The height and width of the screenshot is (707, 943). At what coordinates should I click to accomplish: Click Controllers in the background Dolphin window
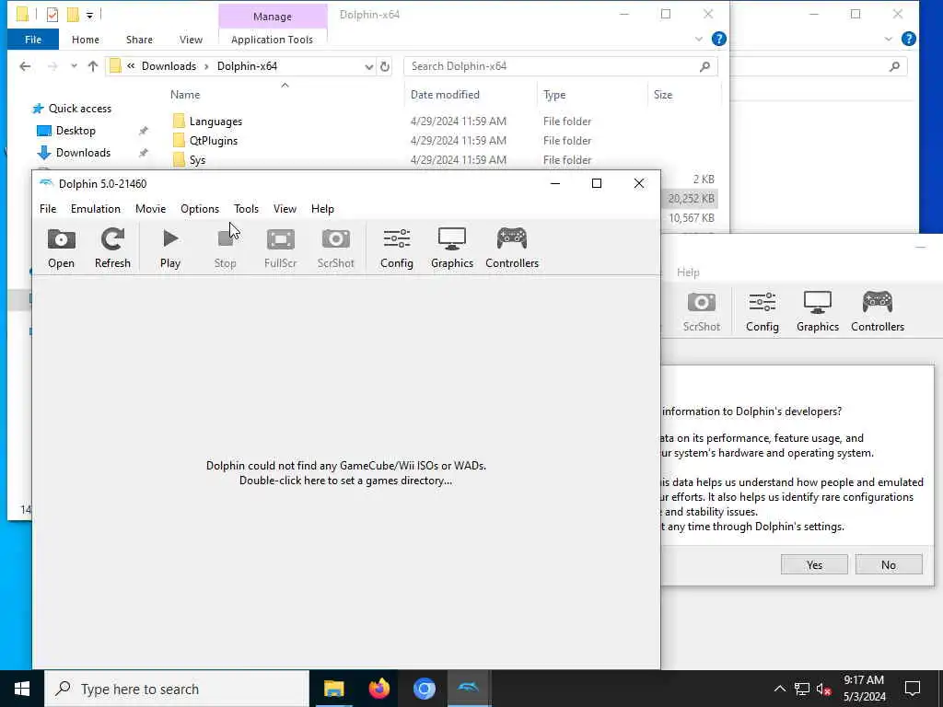(878, 312)
